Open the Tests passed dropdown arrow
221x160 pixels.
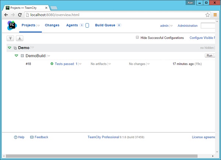point(80,64)
